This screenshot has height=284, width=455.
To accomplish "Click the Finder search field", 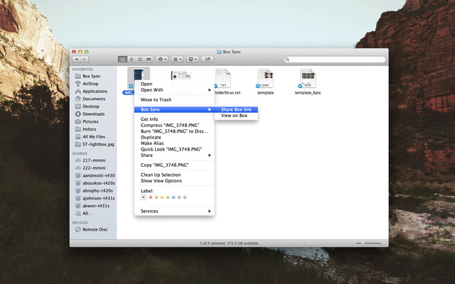I will pos(334,59).
